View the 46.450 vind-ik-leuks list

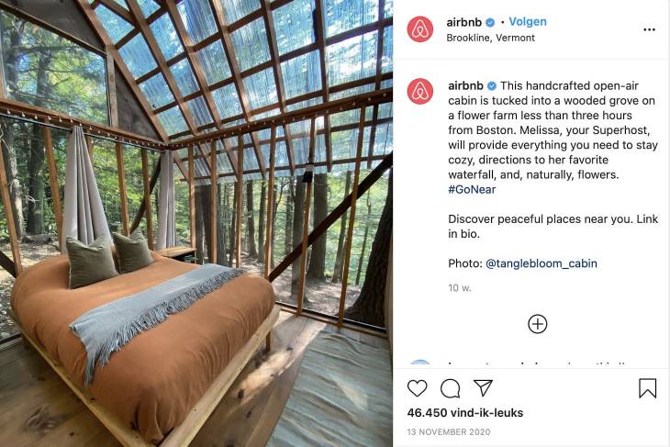coord(465,413)
